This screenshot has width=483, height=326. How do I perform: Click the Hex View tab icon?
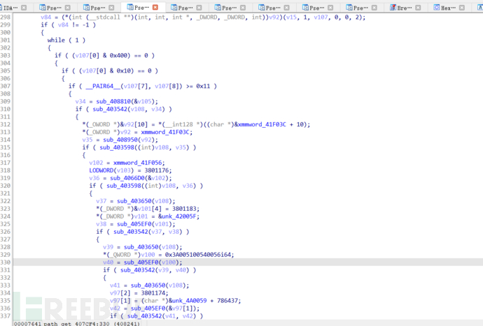(435, 7)
